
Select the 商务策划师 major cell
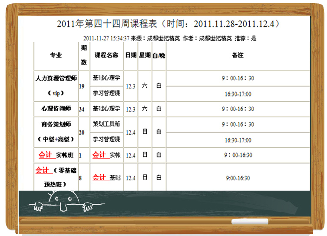click(56, 124)
